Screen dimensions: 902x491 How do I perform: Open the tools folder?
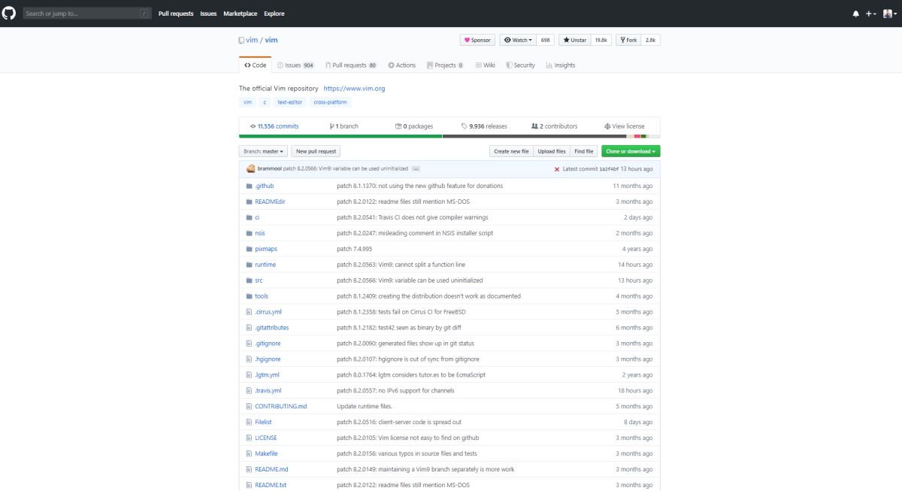tap(262, 296)
